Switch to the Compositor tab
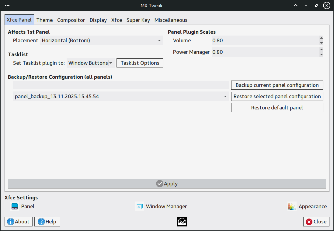334x231 pixels. click(x=71, y=20)
